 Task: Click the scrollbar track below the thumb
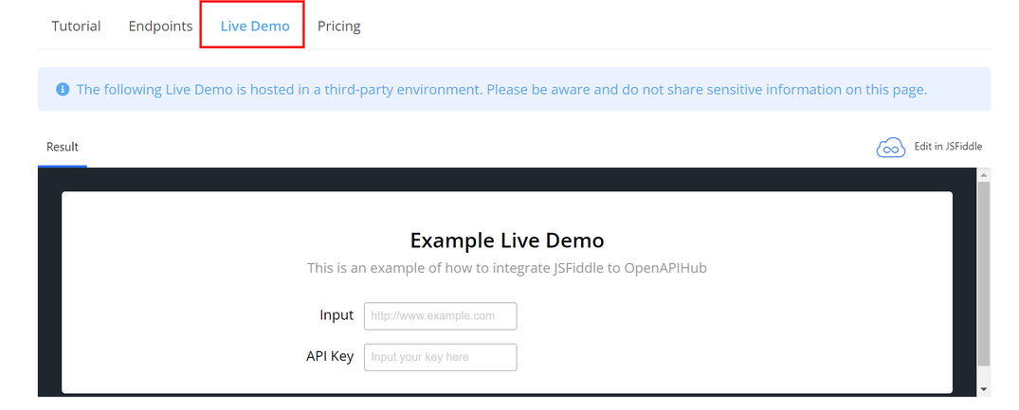click(x=983, y=374)
